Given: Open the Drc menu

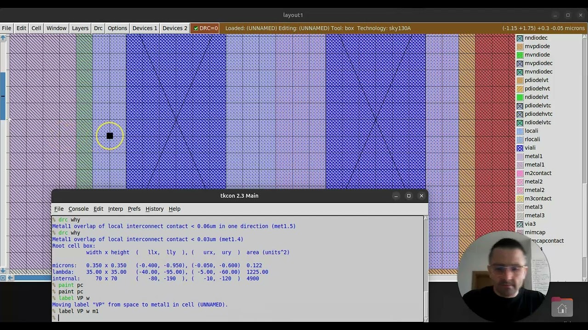Looking at the screenshot, I should coord(98,28).
